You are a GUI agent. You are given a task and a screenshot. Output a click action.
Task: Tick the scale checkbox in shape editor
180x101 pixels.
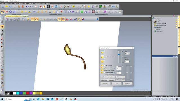tap(117, 66)
